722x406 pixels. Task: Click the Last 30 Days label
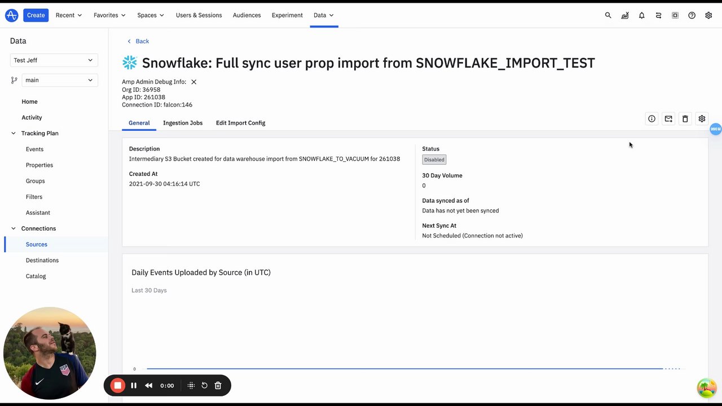click(x=149, y=290)
